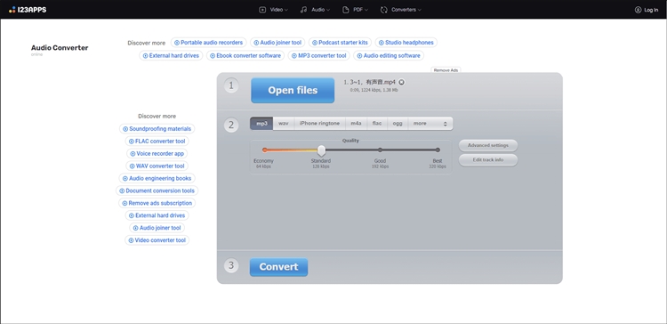Viewport: 667px width, 324px height.
Task: Select the m4a format tab
Action: point(356,124)
